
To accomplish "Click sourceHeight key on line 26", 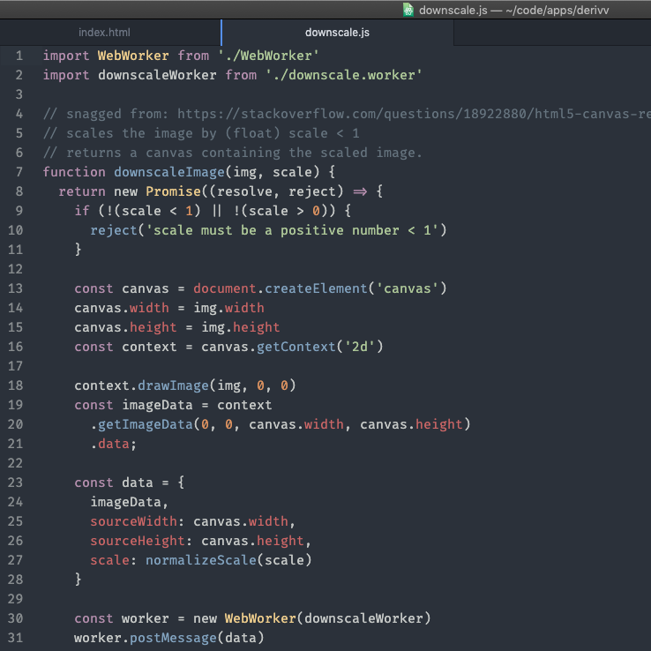I will pyautogui.click(x=138, y=541).
